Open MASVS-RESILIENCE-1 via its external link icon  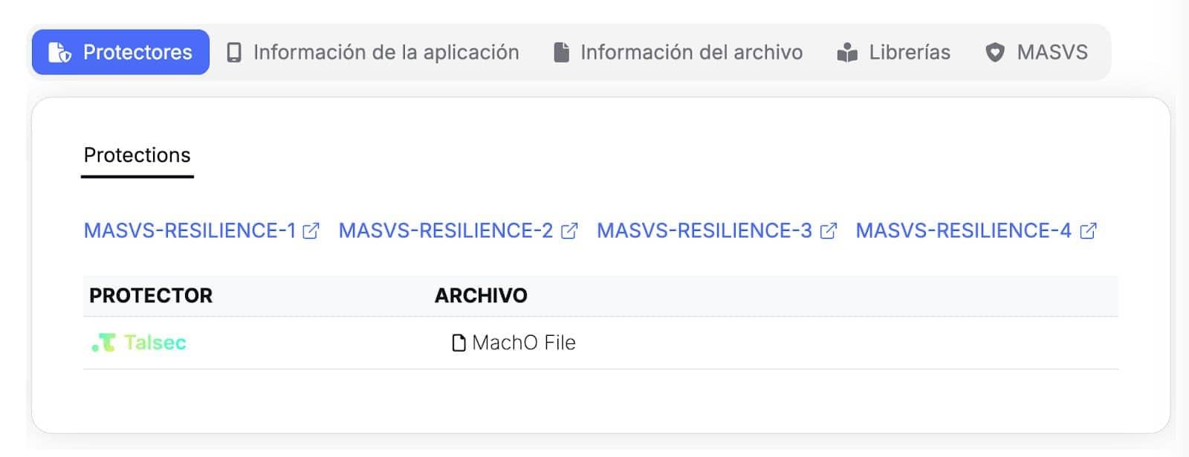click(312, 230)
